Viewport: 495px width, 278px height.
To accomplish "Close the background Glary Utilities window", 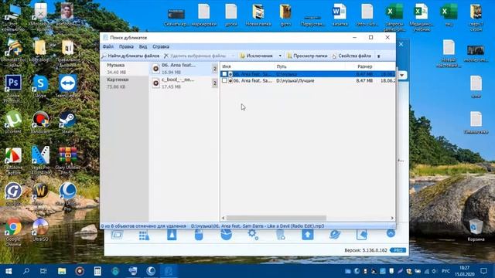I will pos(401,45).
